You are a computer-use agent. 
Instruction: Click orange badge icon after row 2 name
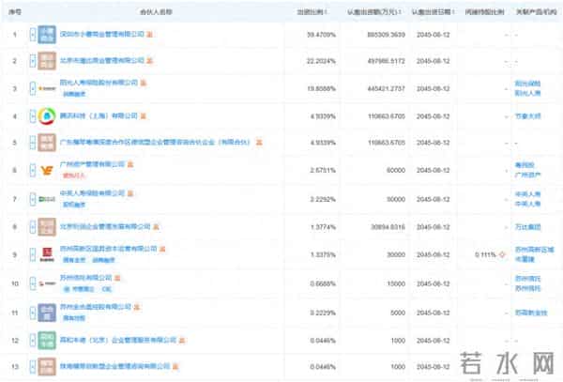(x=150, y=61)
